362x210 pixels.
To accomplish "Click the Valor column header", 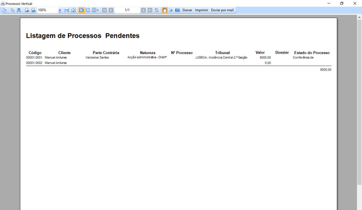I will click(260, 53).
